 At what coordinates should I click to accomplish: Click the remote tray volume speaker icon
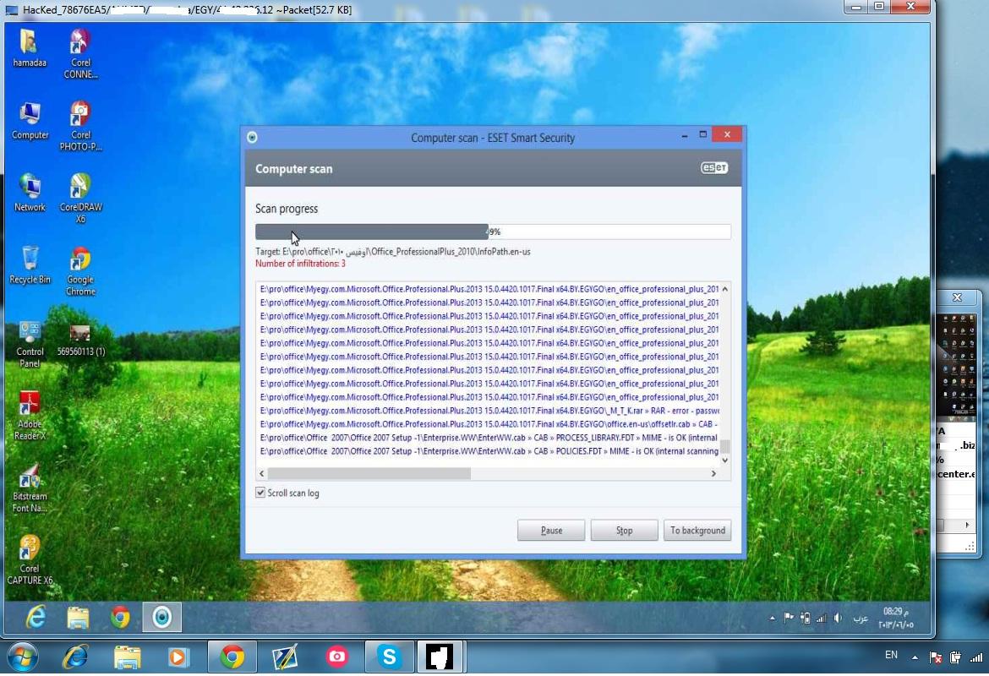[838, 618]
